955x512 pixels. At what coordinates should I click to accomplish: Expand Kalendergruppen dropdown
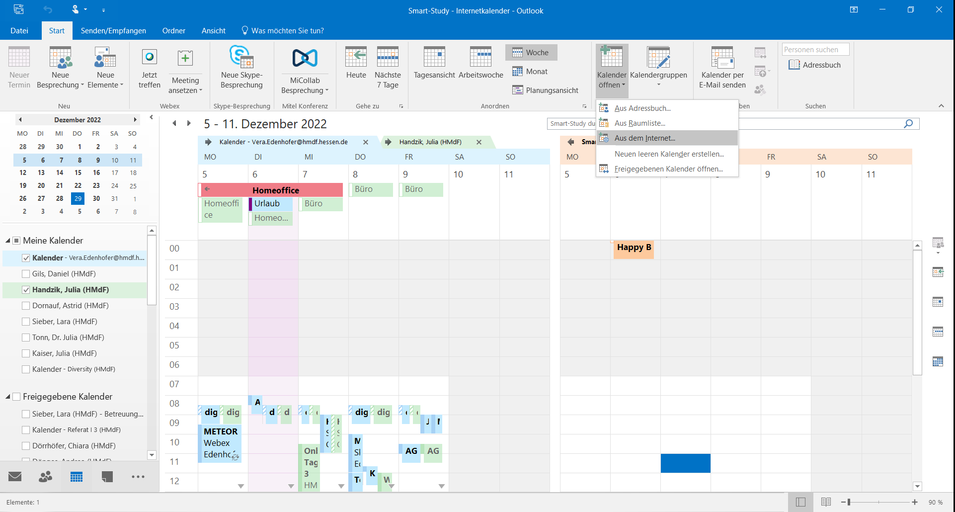pos(658,68)
